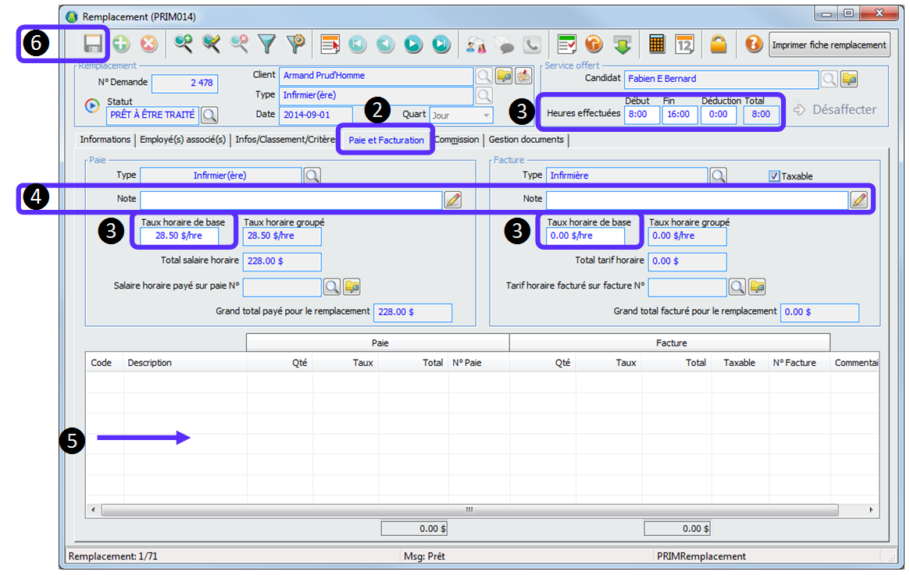Image resolution: width=910 pixels, height=575 pixels.
Task: Open the calculator icon
Action: (x=657, y=44)
